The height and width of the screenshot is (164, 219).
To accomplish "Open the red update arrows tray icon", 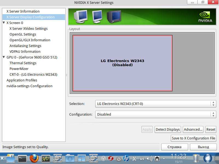I will [x=111, y=159].
